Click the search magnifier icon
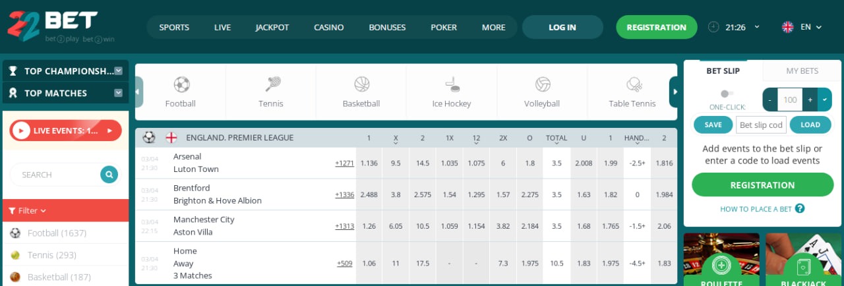 coord(109,175)
